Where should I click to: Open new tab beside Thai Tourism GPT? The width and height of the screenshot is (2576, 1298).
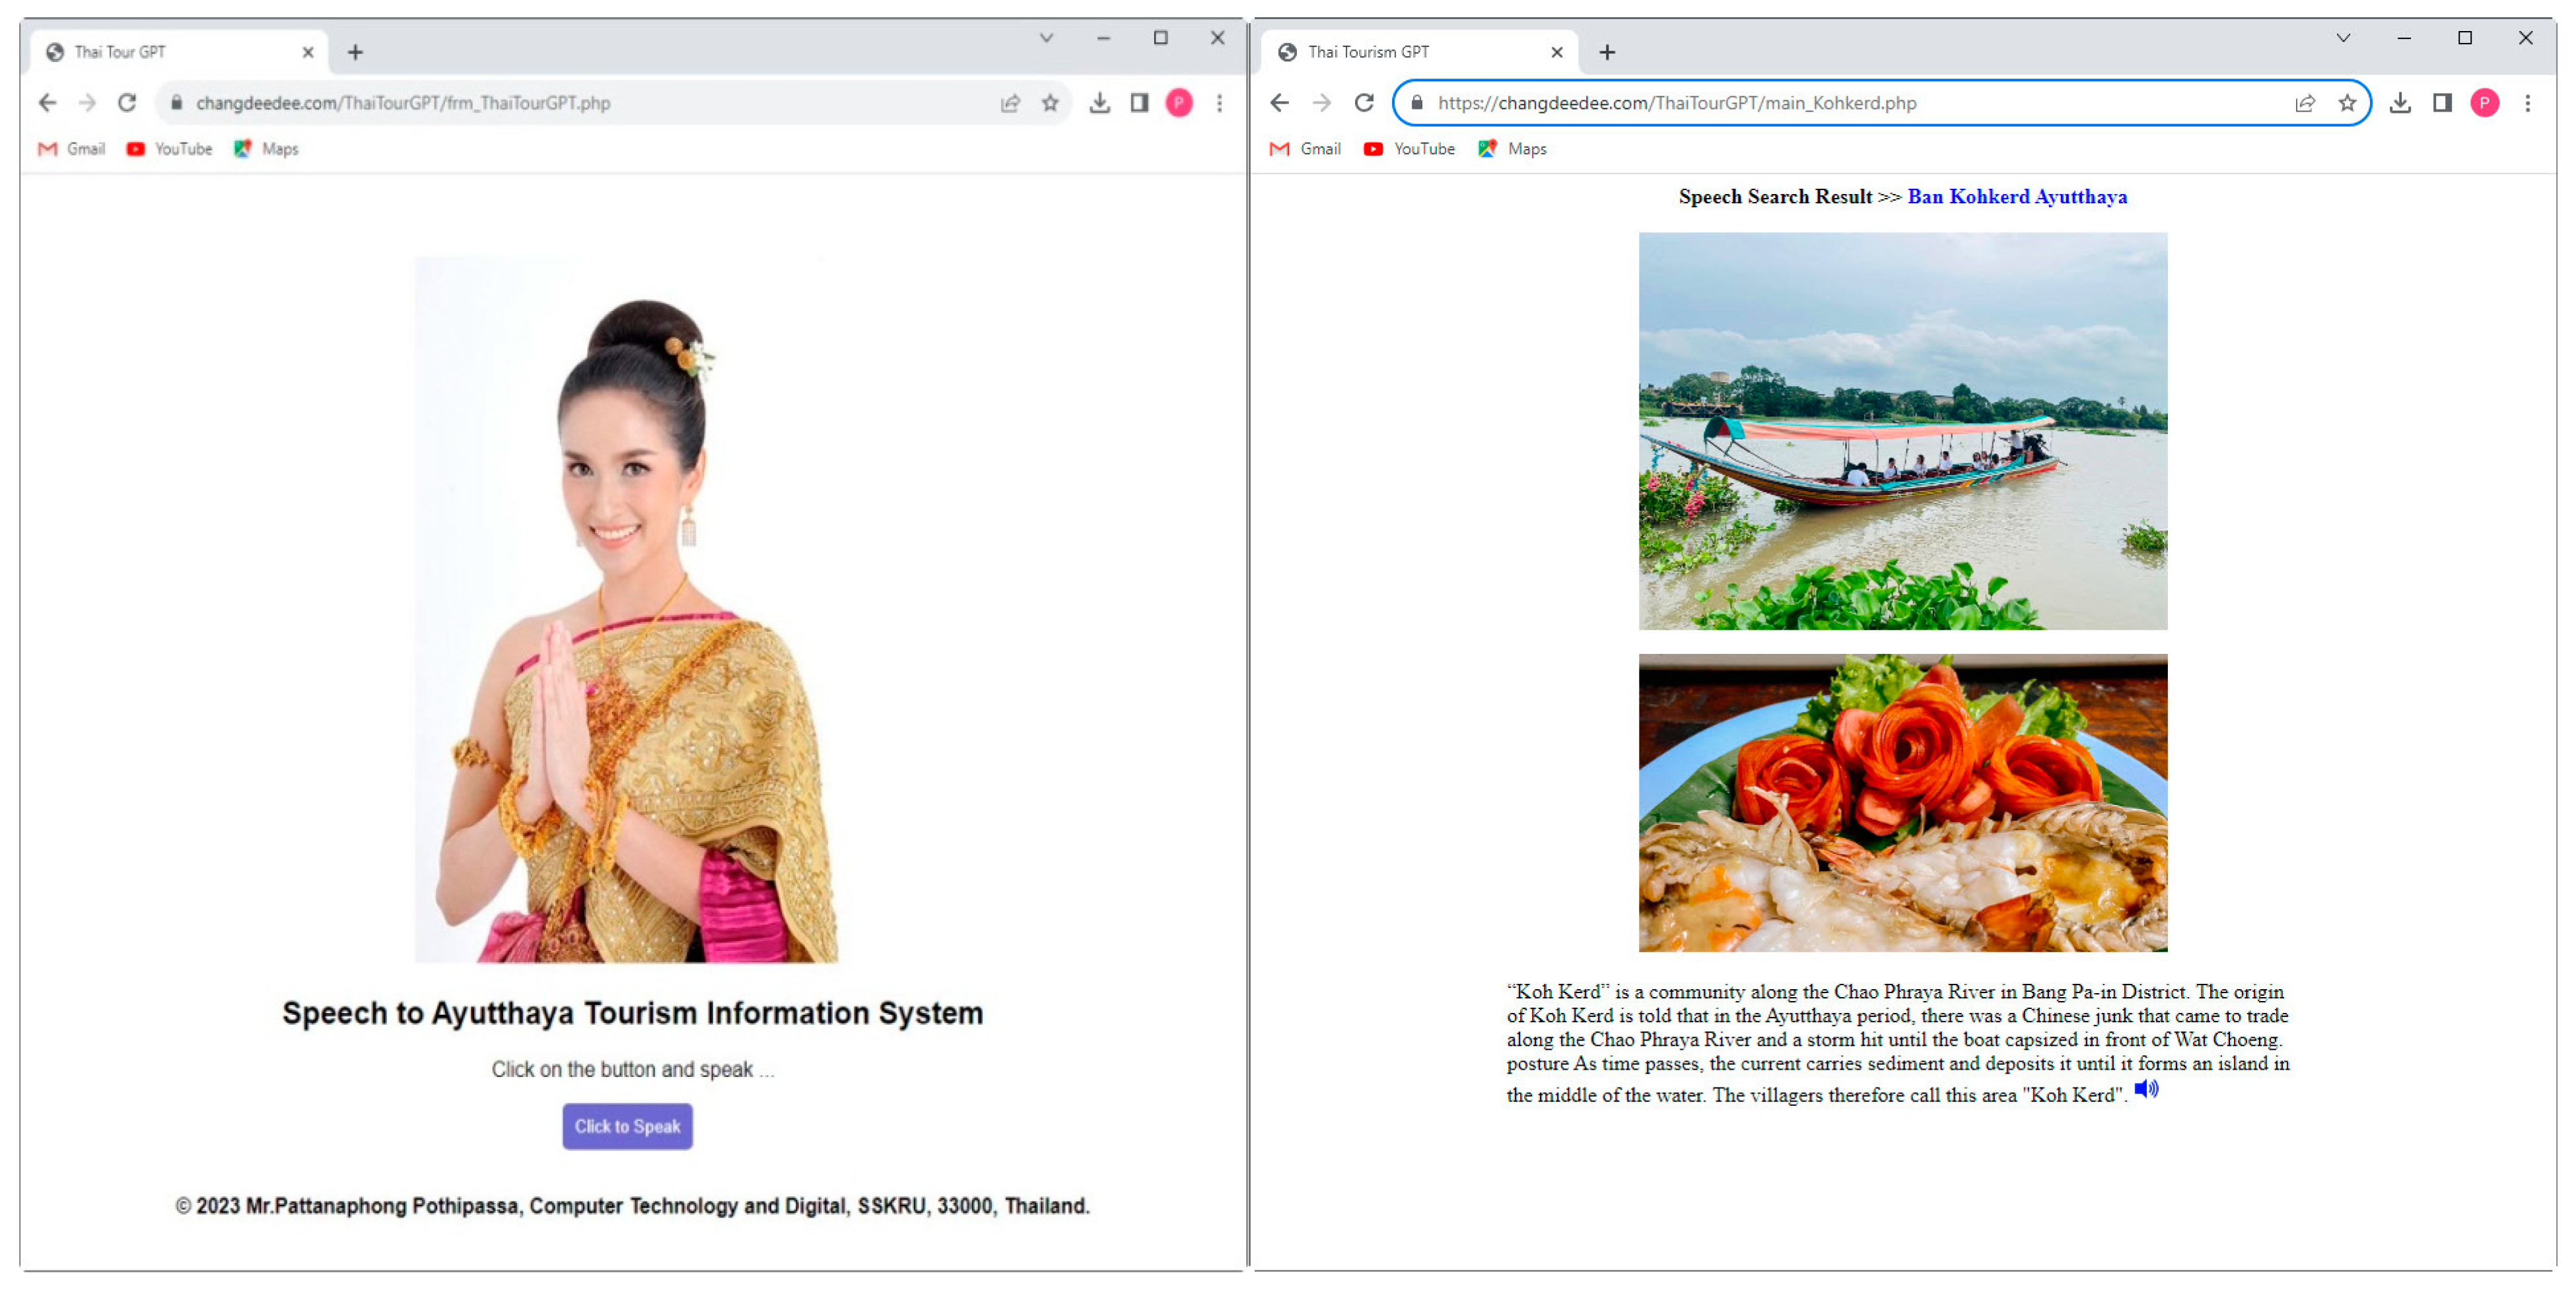click(1607, 52)
